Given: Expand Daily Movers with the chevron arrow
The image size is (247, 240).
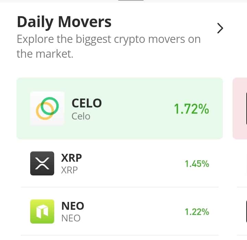Looking at the screenshot, I should coord(220,28).
